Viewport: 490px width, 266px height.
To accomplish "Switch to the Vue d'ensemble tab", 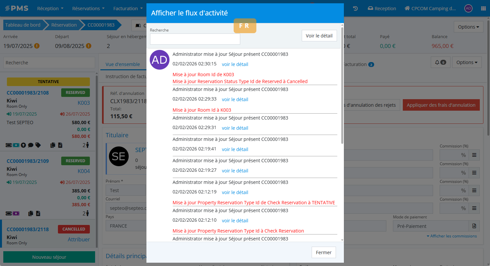I will pyautogui.click(x=122, y=64).
